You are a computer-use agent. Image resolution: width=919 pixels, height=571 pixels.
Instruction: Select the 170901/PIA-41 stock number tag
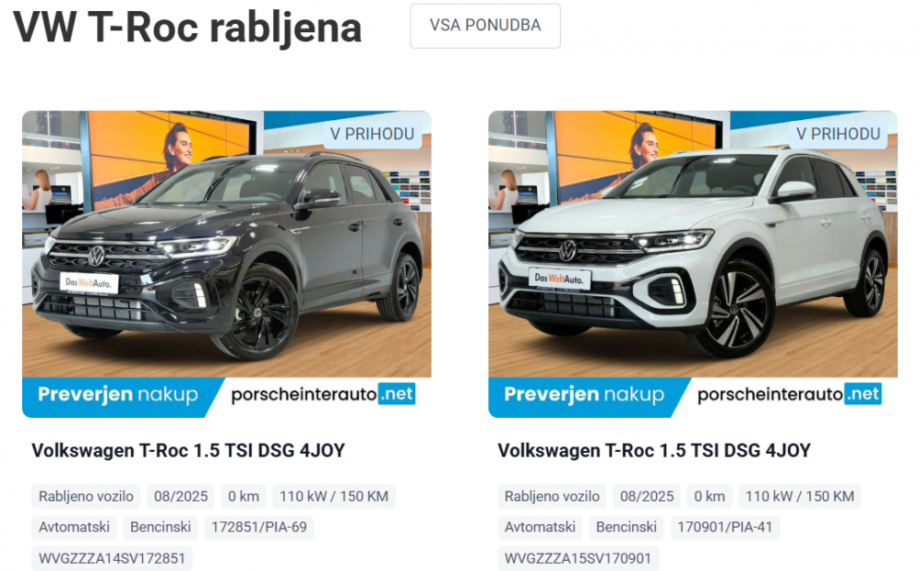click(725, 527)
